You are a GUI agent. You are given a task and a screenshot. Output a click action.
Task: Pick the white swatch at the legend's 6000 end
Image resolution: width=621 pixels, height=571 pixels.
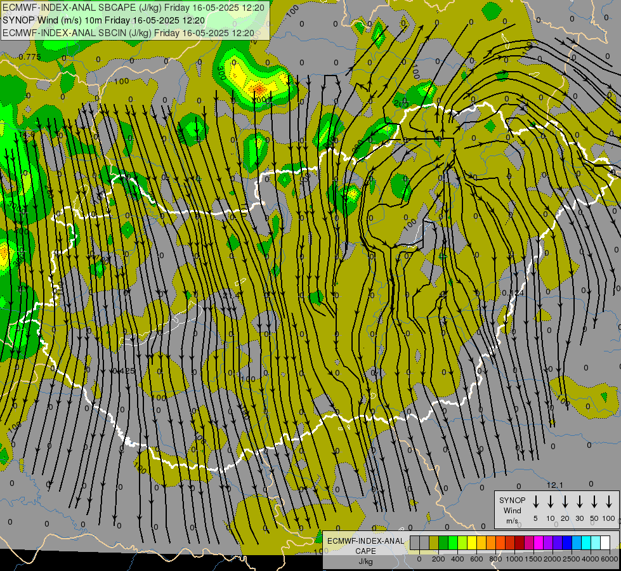coord(605,543)
